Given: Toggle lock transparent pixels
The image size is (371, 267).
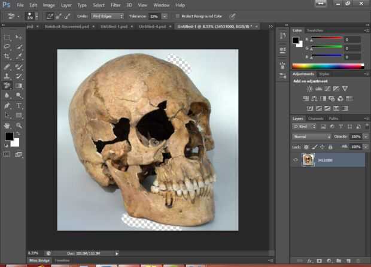Looking at the screenshot, I should pyautogui.click(x=306, y=147).
